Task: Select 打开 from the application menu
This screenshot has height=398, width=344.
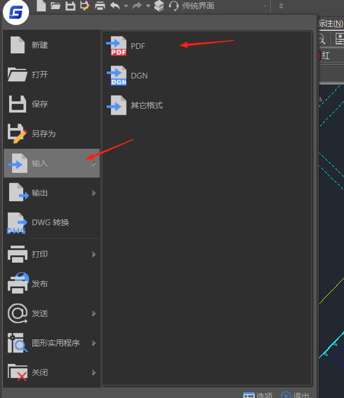Action: 52,74
